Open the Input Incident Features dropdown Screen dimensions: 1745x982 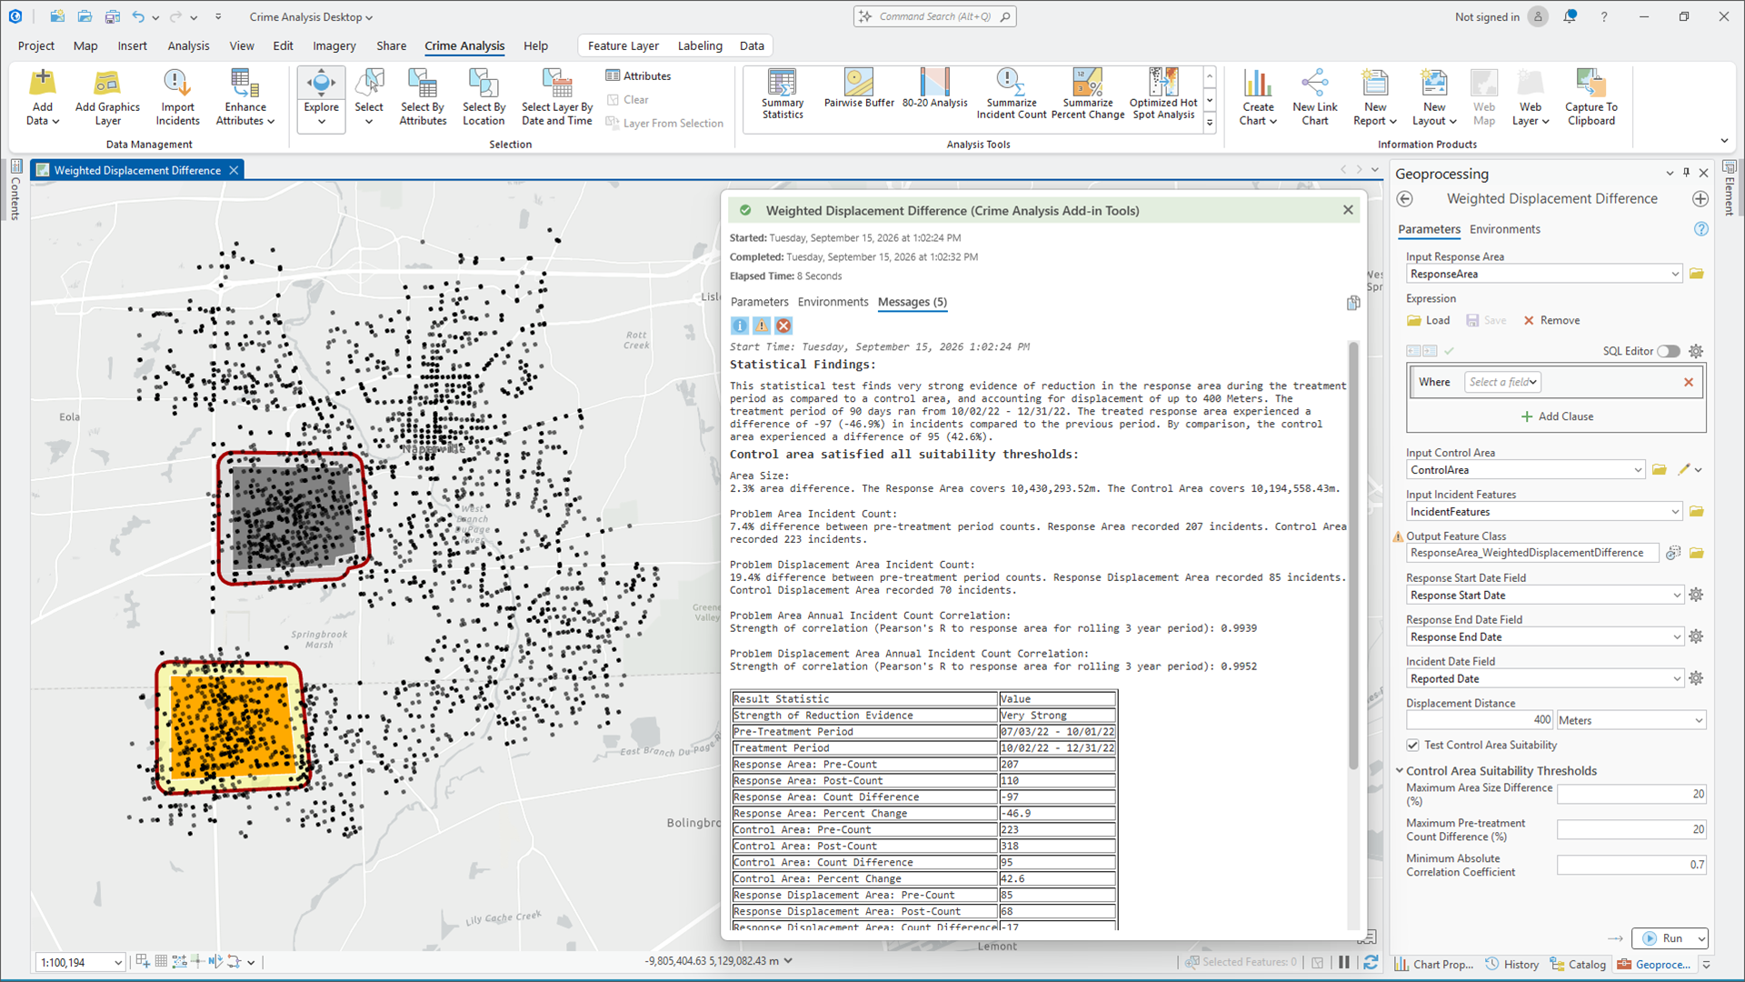(x=1675, y=512)
